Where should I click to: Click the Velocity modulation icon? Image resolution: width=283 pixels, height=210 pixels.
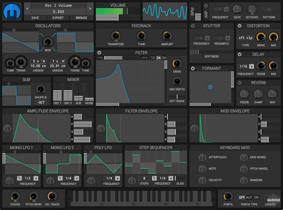[202, 180]
